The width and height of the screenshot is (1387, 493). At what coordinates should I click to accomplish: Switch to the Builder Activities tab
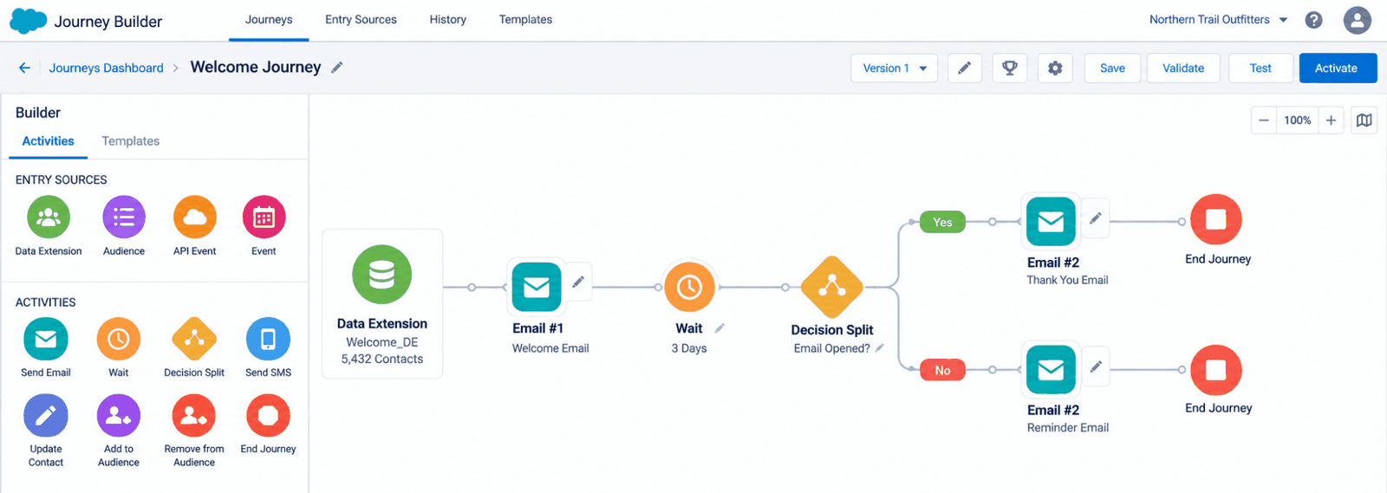coord(48,141)
